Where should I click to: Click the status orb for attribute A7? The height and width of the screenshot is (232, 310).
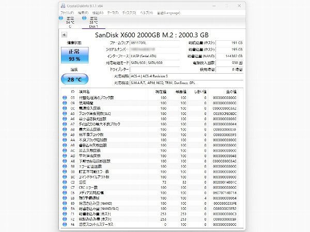(65, 124)
